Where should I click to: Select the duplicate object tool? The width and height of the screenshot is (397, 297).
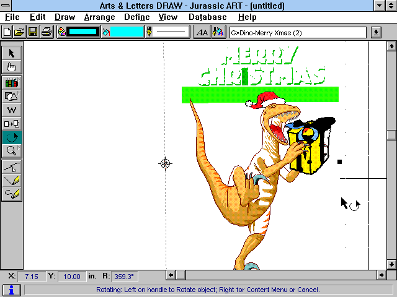(12, 123)
